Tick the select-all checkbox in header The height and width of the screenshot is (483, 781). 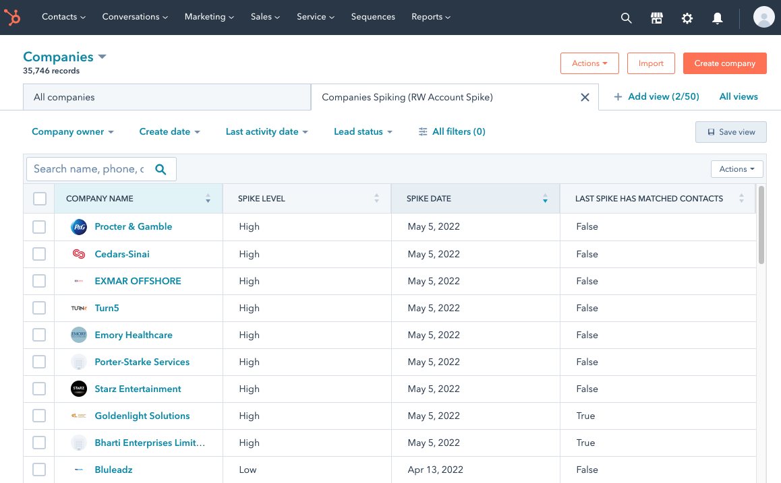[39, 199]
